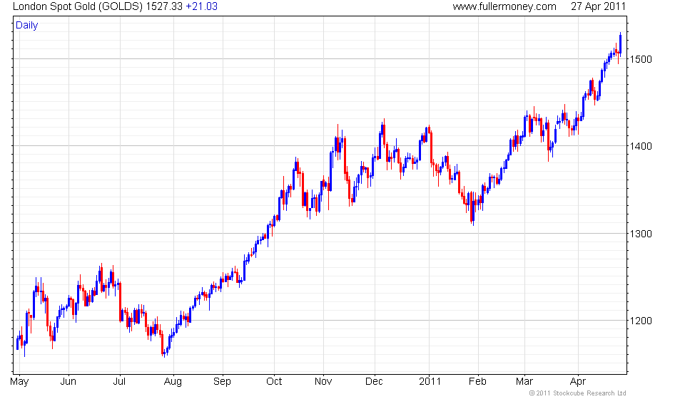Click the 1300 price axis label
The image size is (685, 399).
click(641, 233)
